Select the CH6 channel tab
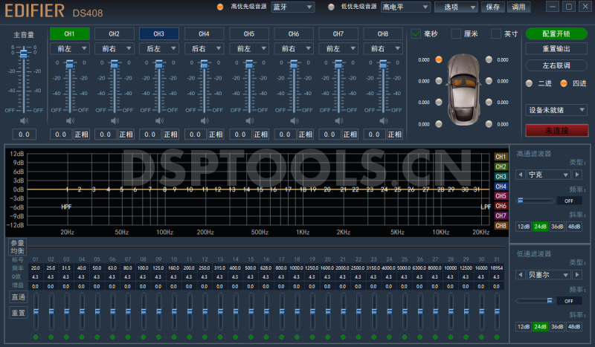 coord(293,34)
